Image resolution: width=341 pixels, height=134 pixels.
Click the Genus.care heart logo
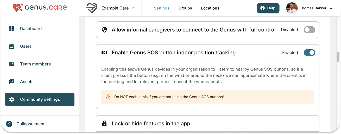[18, 8]
